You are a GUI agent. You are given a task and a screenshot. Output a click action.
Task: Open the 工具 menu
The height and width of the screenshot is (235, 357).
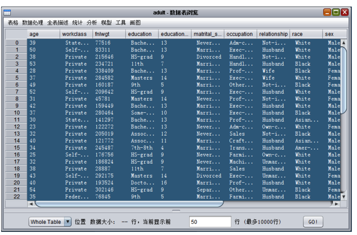(x=121, y=23)
